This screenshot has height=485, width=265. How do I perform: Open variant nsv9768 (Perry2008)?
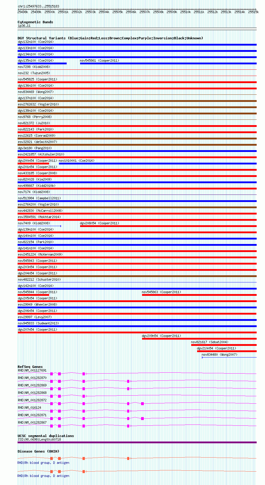[35, 117]
